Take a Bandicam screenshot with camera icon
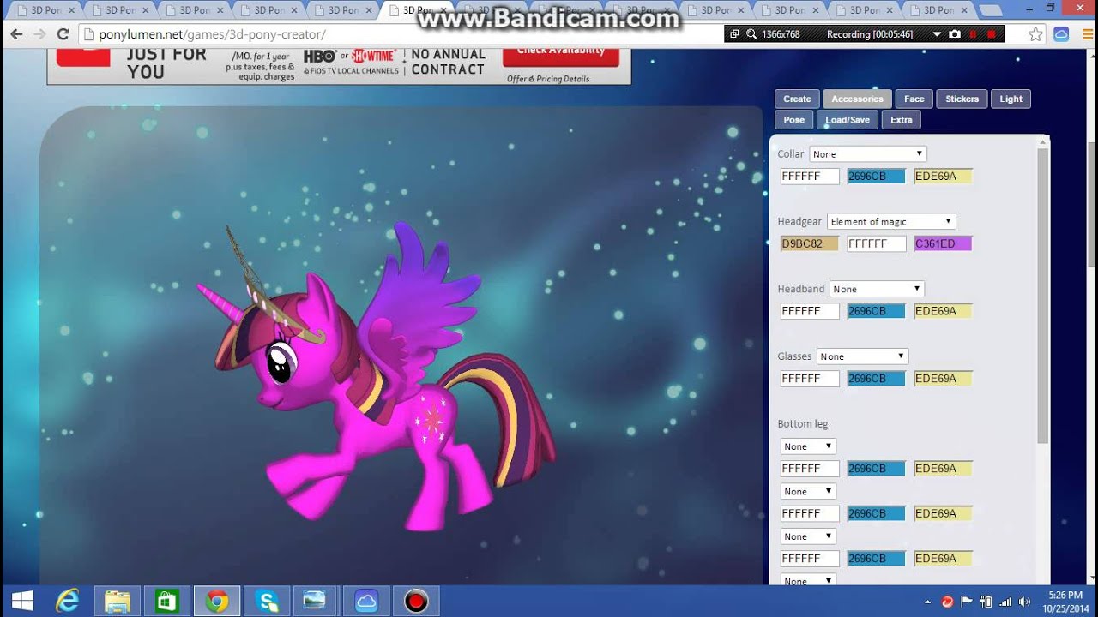1098x617 pixels. click(x=955, y=34)
